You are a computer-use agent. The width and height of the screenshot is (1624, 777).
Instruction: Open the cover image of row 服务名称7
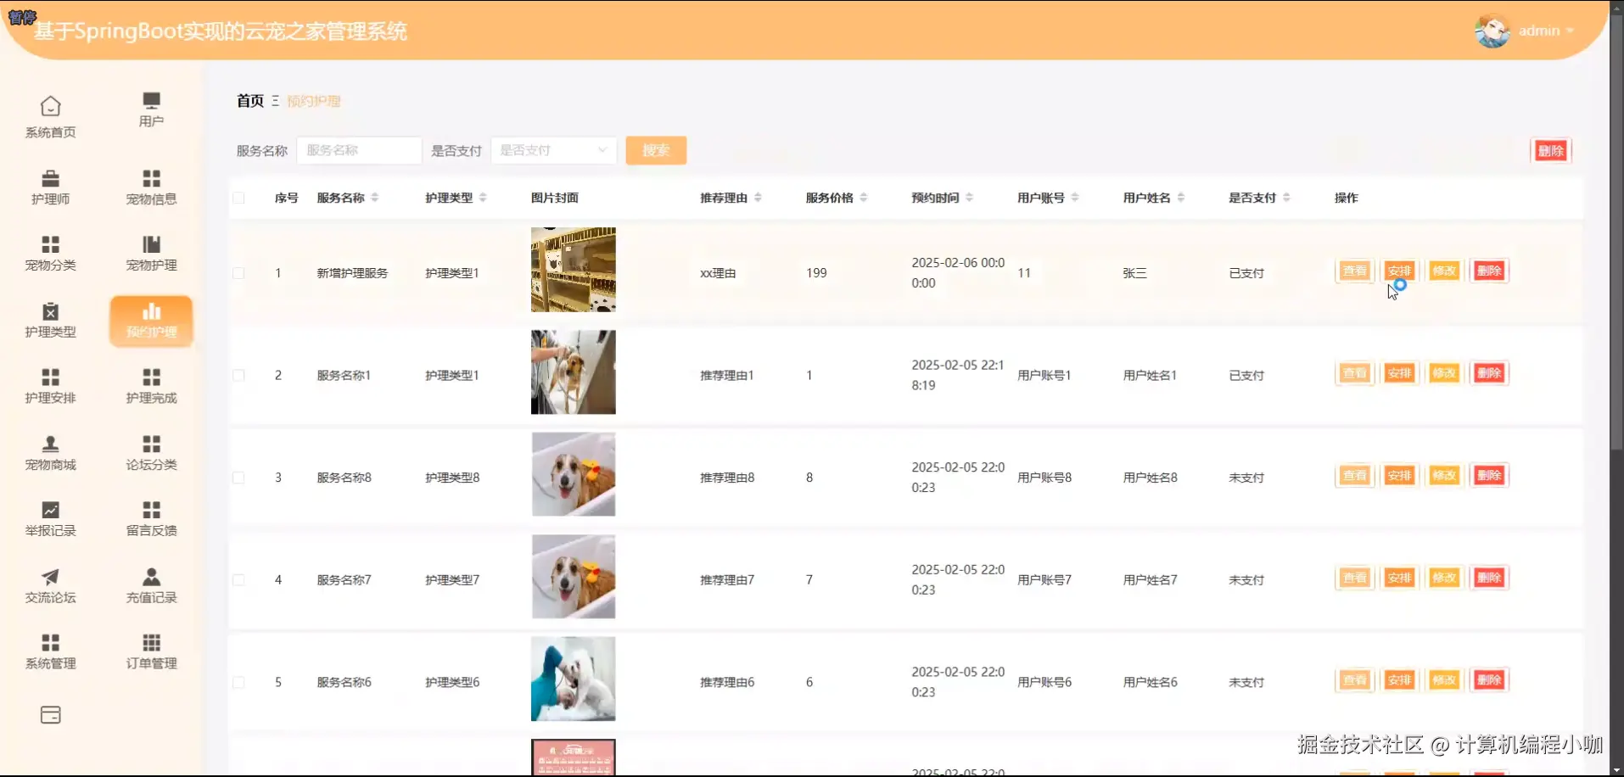(574, 577)
